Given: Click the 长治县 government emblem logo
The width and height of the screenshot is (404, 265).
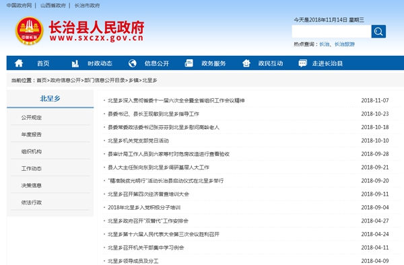Looking at the screenshot, I should pyautogui.click(x=30, y=31).
